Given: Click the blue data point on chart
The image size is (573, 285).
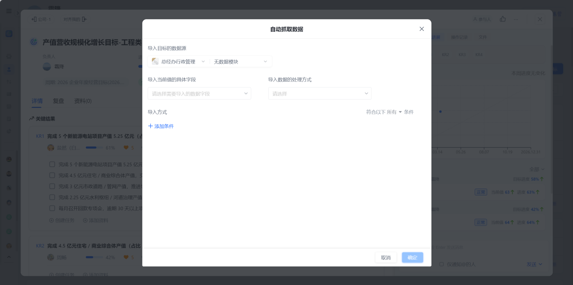Looking at the screenshot, I should pyautogui.click(x=440, y=112).
